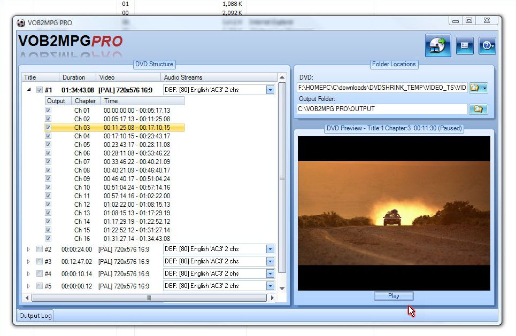This screenshot has width=516, height=336.
Task: Expand title #4 chapters
Action: [x=29, y=274]
